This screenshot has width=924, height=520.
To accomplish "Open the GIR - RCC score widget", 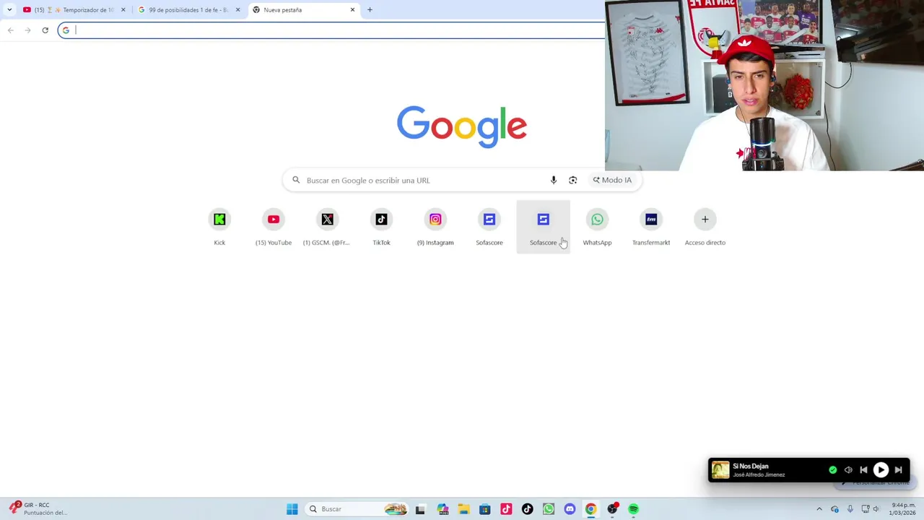I will pyautogui.click(x=38, y=508).
